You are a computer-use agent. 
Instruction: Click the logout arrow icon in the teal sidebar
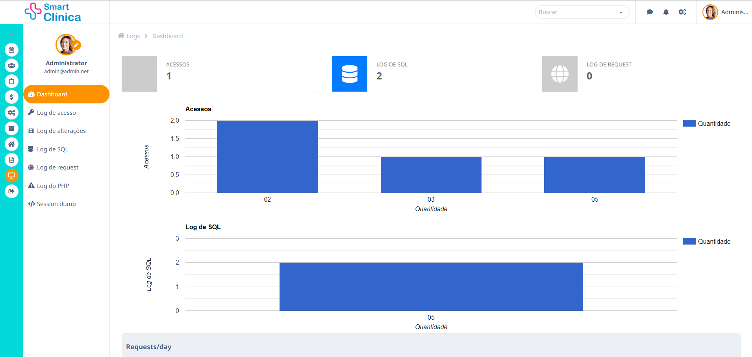[x=11, y=191]
